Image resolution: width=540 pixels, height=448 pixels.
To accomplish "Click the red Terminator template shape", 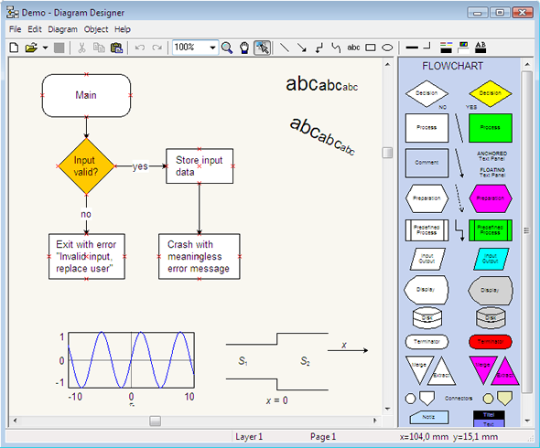I will click(x=491, y=342).
